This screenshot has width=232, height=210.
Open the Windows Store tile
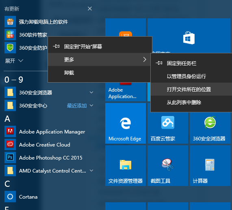pyautogui.click(x=189, y=36)
